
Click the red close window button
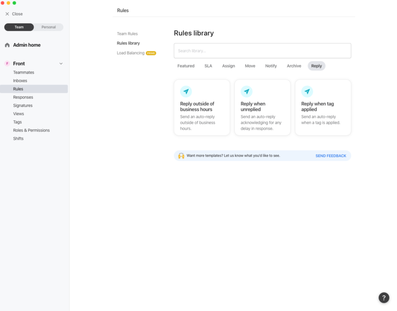(x=3, y=3)
